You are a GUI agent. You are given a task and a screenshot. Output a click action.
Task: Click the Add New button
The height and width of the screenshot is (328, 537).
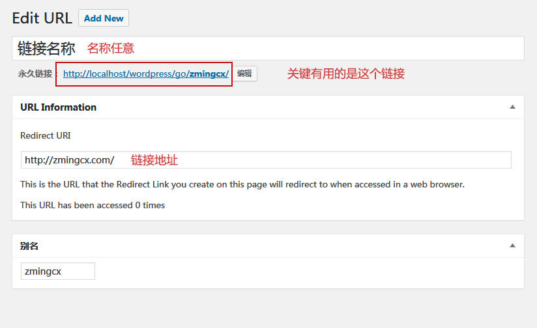pyautogui.click(x=104, y=18)
